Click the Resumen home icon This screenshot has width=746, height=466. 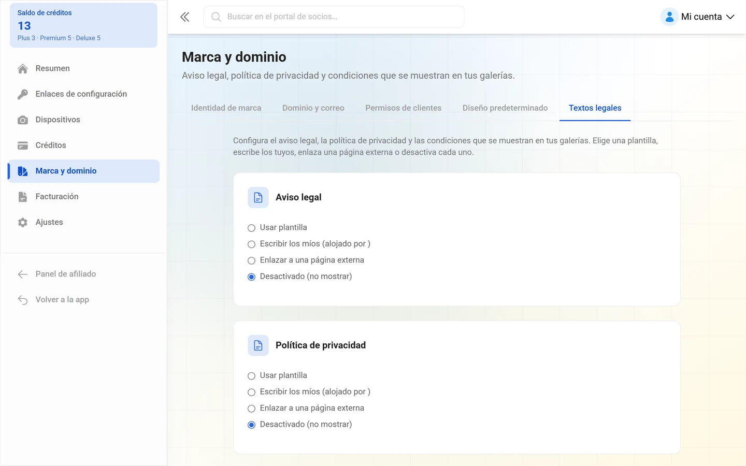(x=23, y=68)
